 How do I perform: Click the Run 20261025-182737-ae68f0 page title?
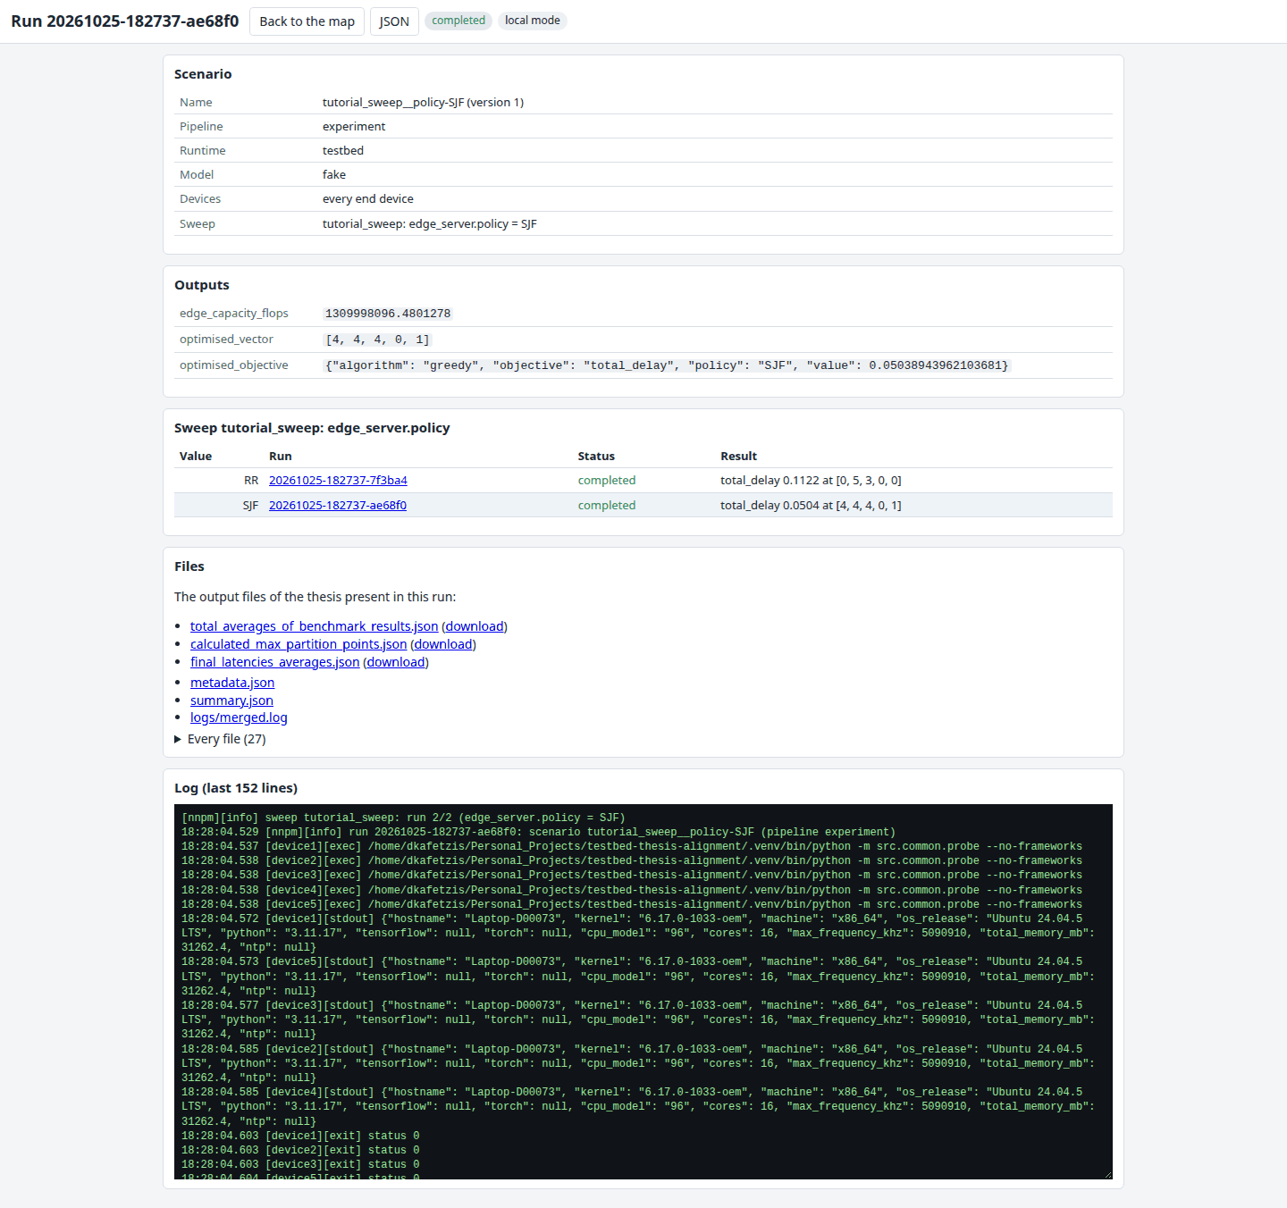tap(125, 21)
